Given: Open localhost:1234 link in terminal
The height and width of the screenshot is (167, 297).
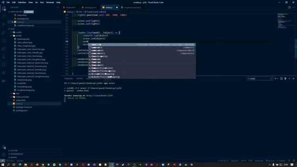Looking at the screenshot, I should pyautogui.click(x=99, y=96).
